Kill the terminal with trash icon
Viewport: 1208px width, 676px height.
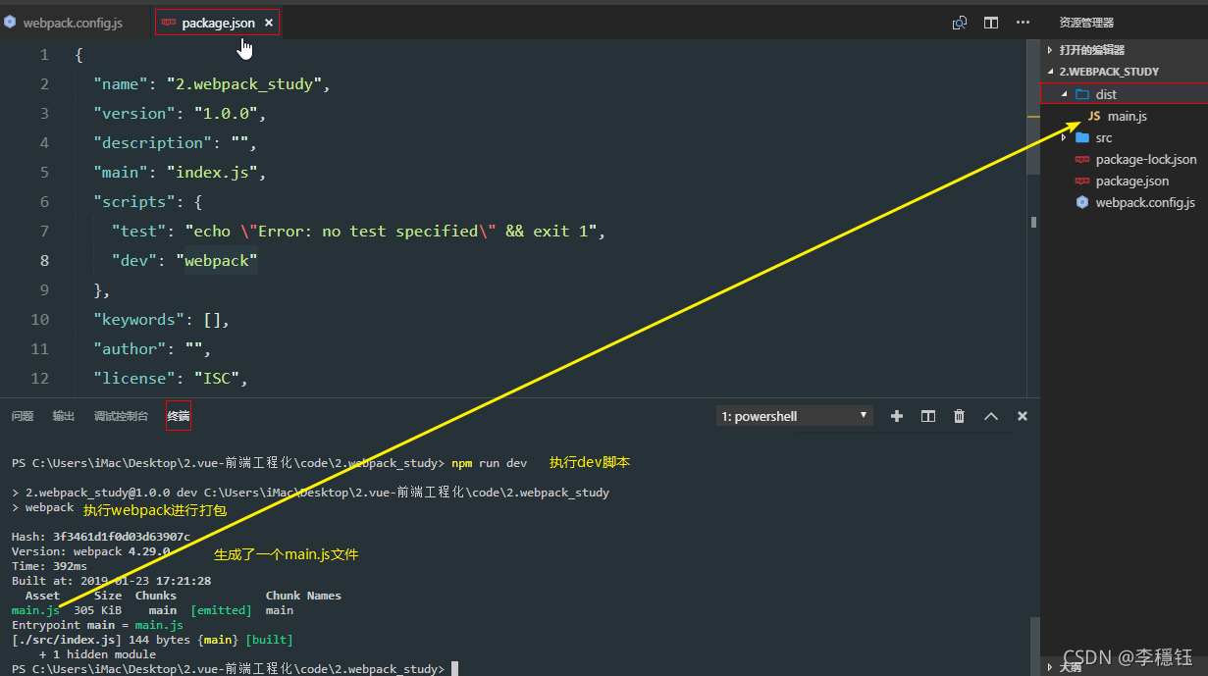point(960,416)
